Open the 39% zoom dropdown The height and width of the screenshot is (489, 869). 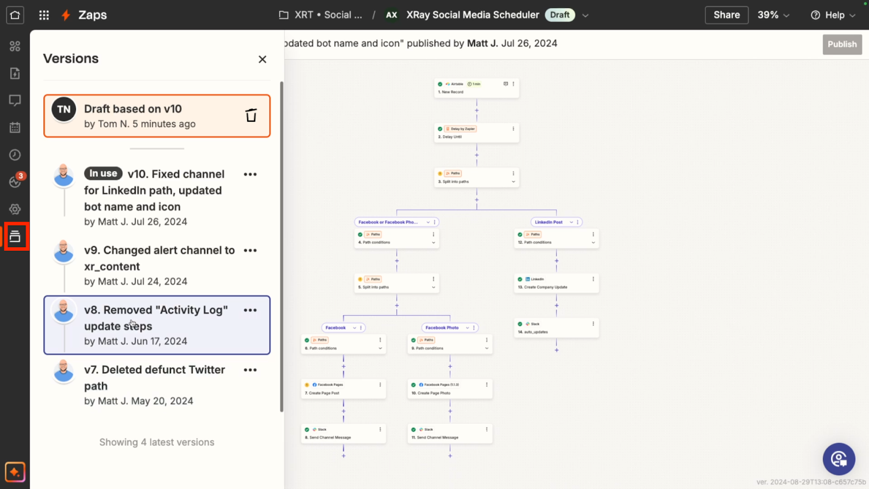[x=773, y=15]
